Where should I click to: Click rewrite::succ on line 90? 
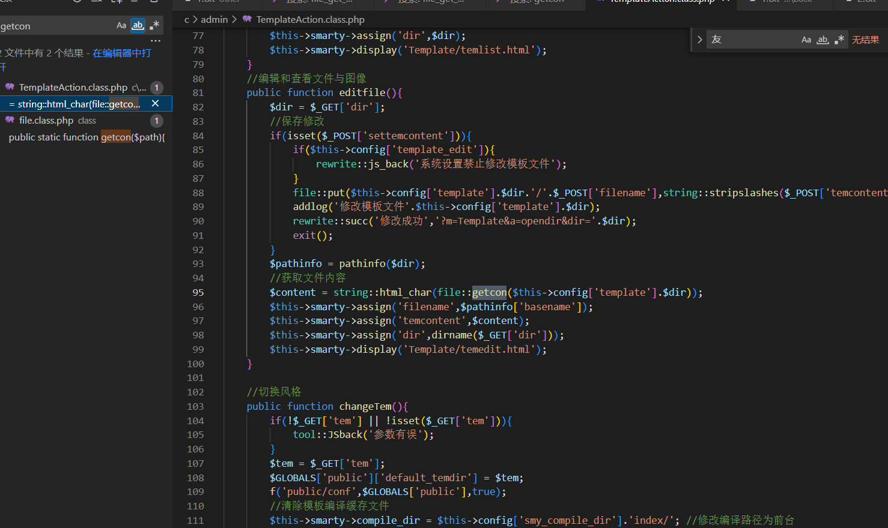pos(330,221)
